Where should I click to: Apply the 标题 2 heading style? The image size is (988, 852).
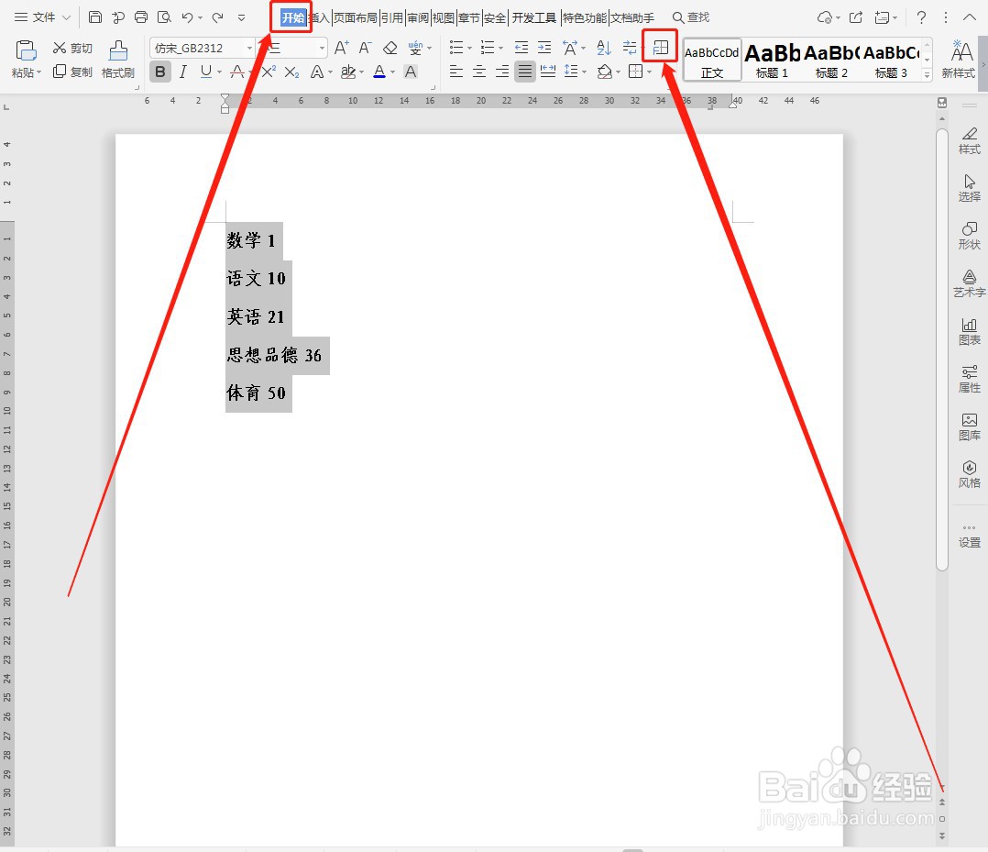(x=832, y=60)
